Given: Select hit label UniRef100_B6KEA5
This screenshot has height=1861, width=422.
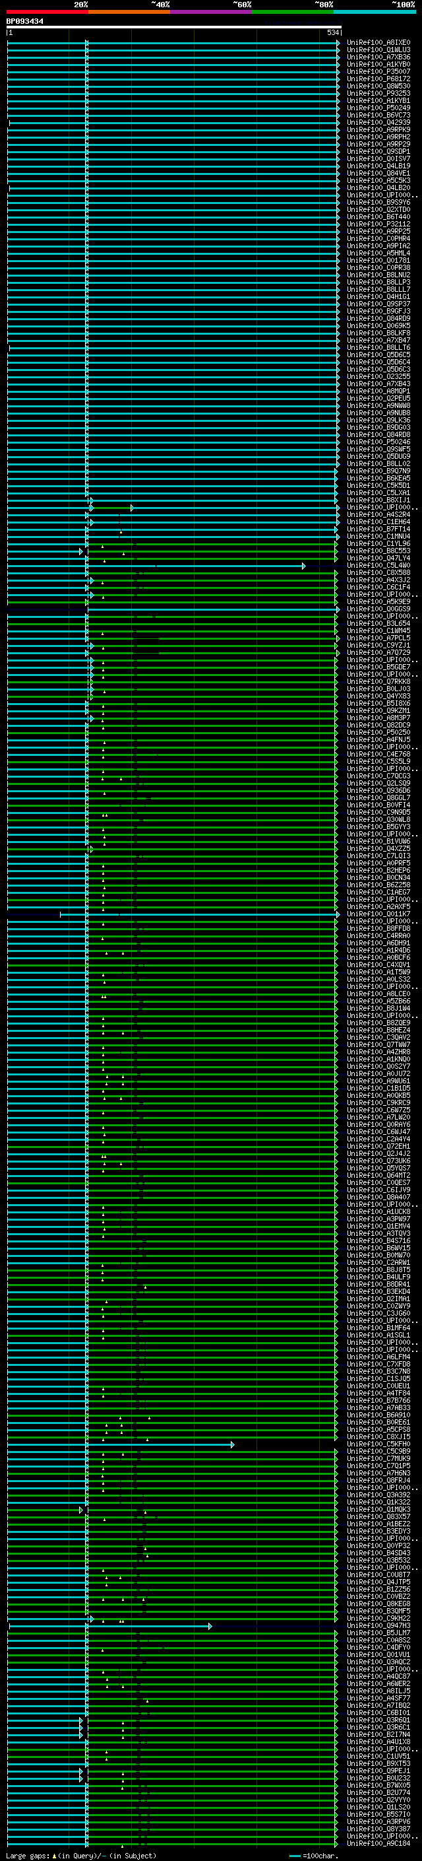Looking at the screenshot, I should pyautogui.click(x=378, y=478).
